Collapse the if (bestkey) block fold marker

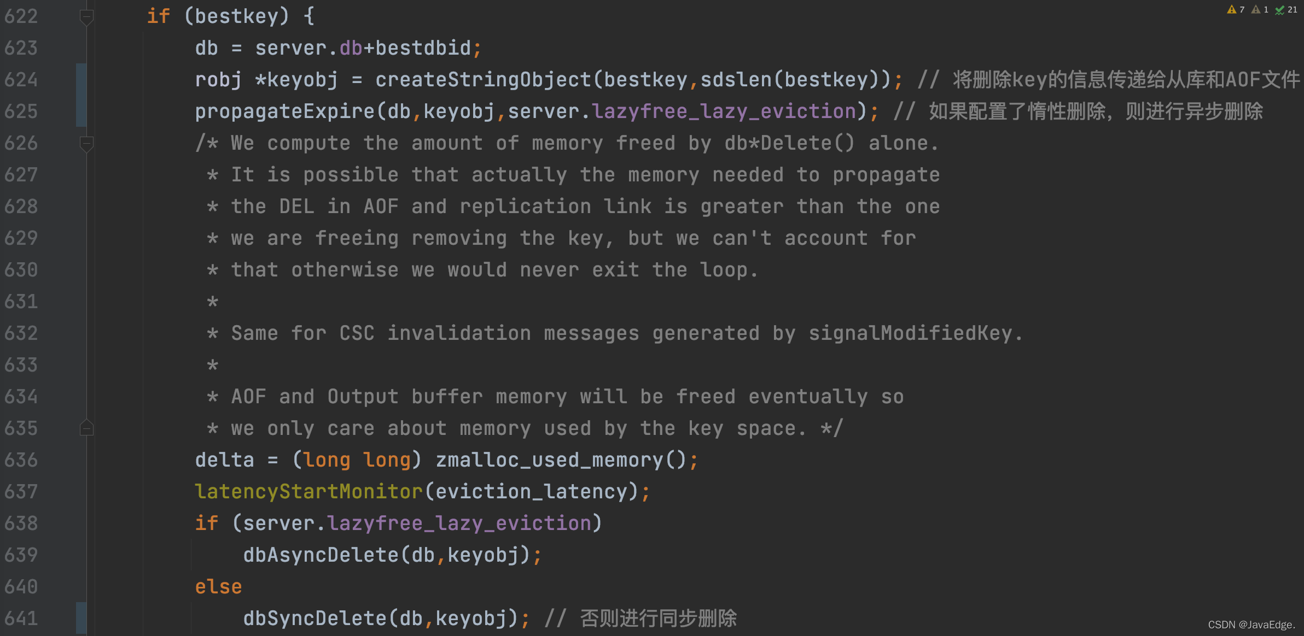[x=86, y=17]
